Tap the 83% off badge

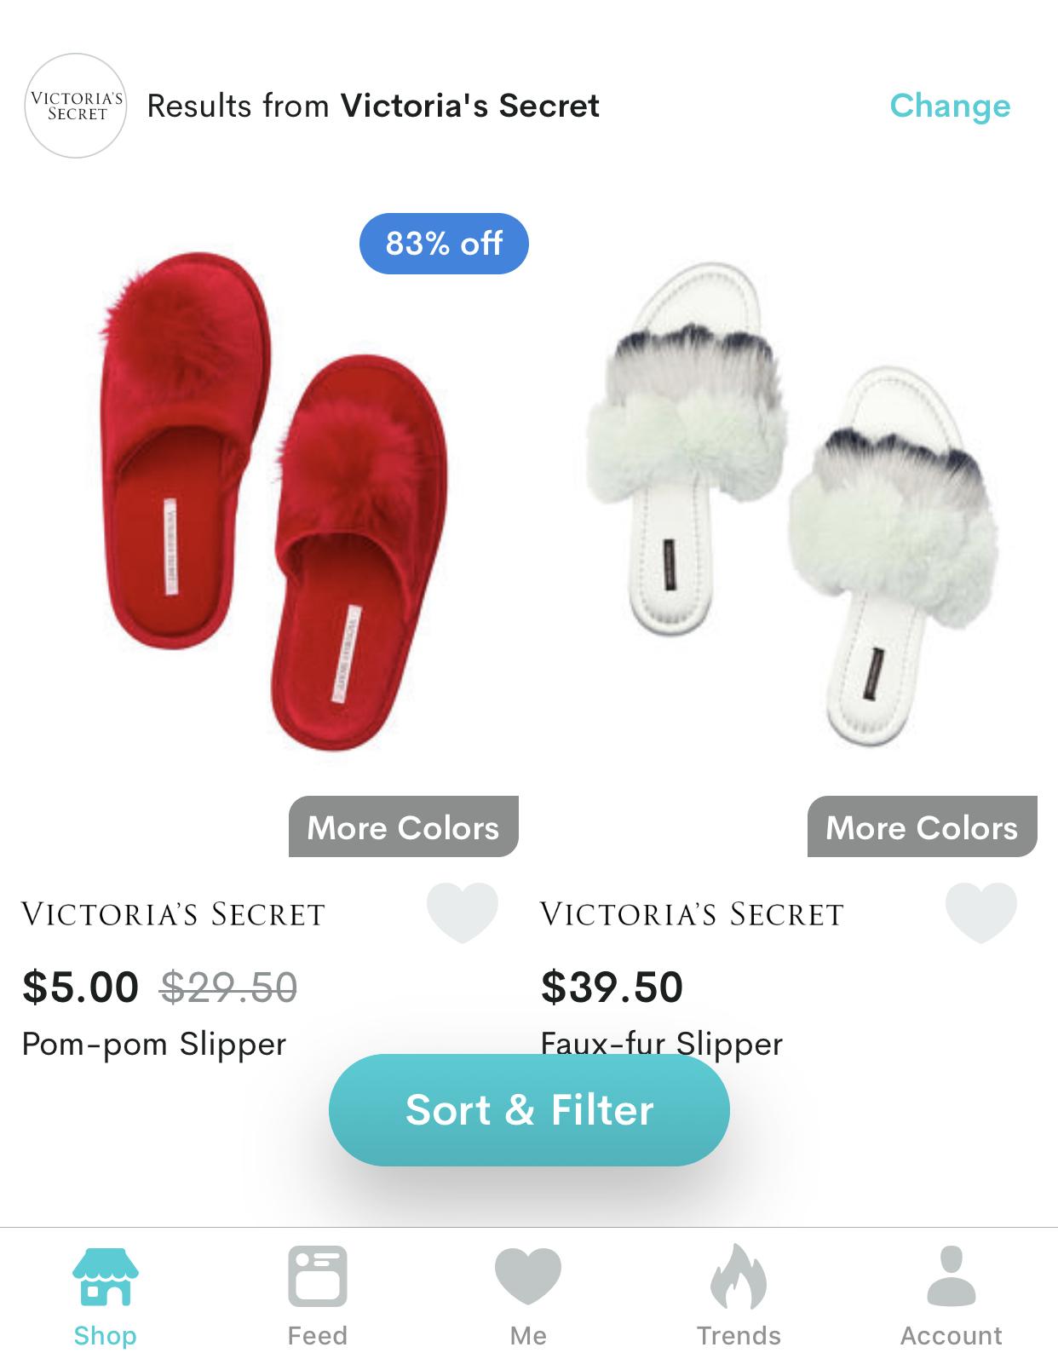pos(444,244)
